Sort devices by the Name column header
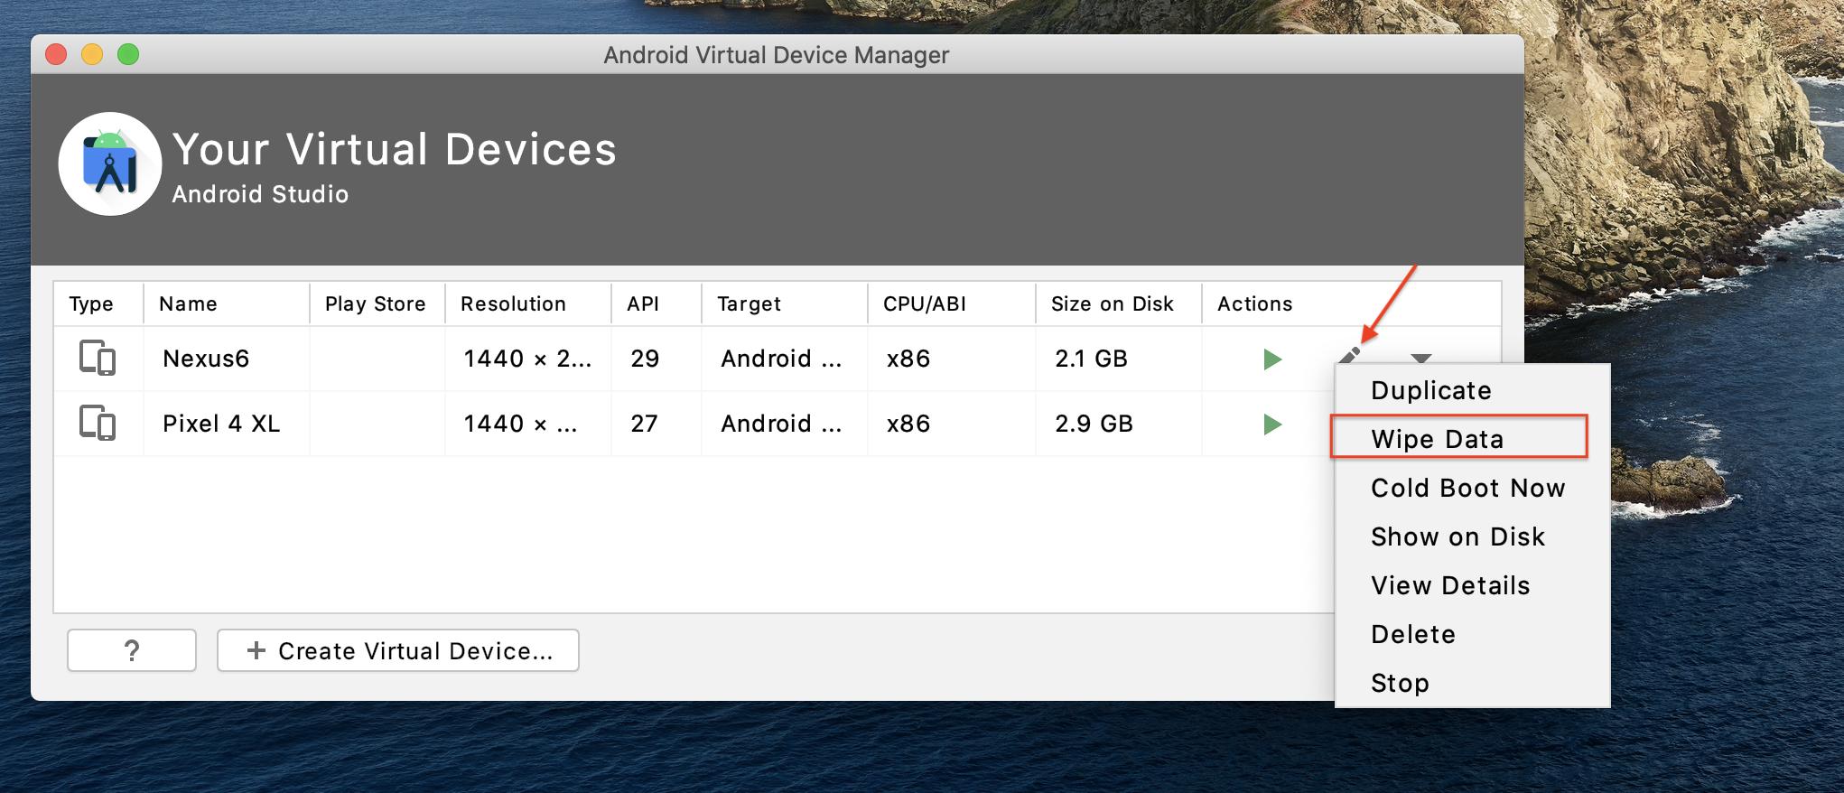The height and width of the screenshot is (793, 1844). click(x=188, y=303)
